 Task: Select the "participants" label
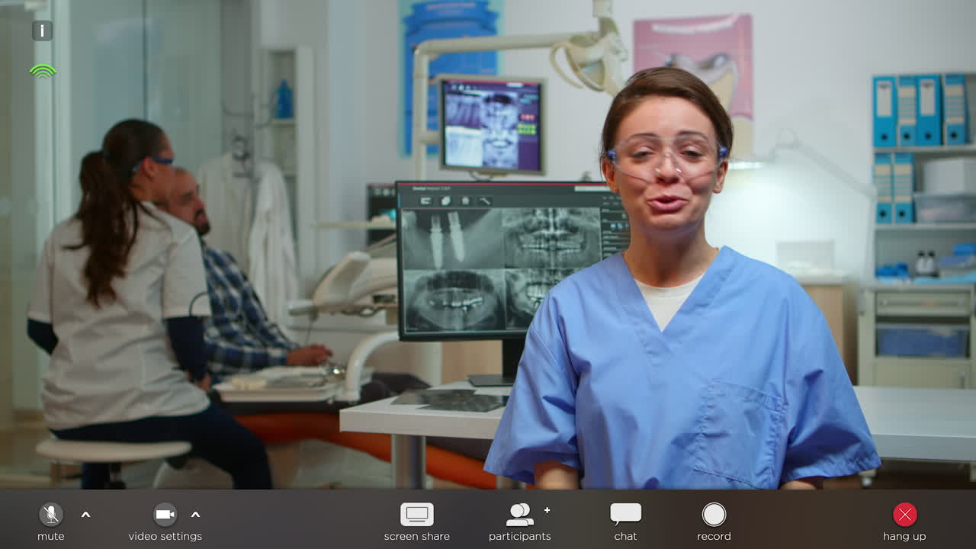coord(520,536)
